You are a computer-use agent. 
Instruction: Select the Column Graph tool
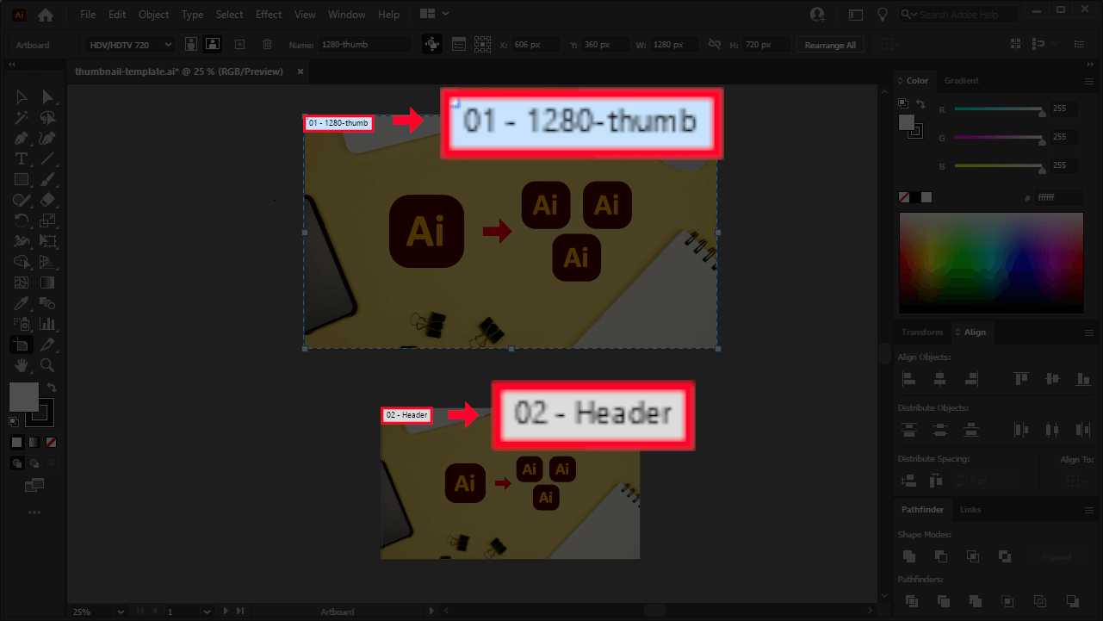[48, 324]
